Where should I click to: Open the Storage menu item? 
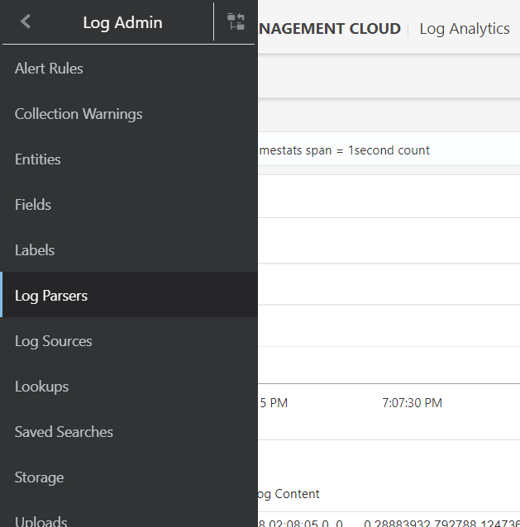coord(39,477)
